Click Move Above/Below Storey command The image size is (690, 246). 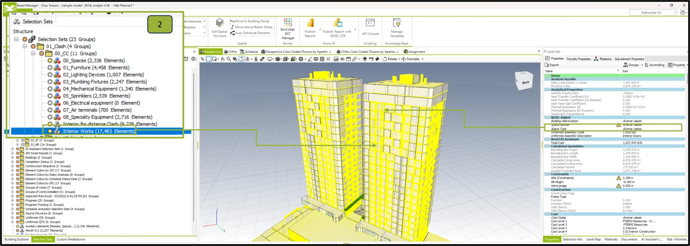[252, 27]
